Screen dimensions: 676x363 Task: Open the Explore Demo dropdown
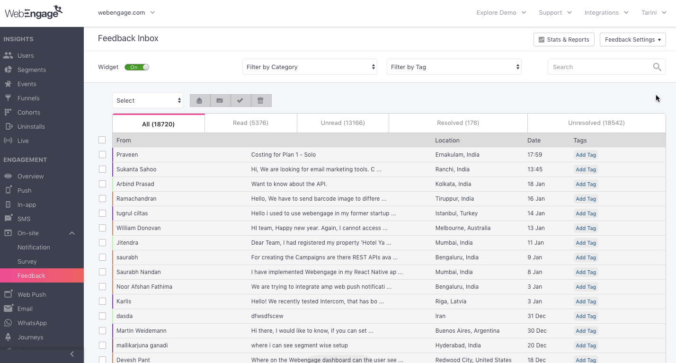click(501, 13)
